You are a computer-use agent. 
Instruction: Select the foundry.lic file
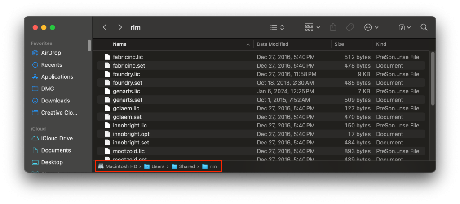126,74
